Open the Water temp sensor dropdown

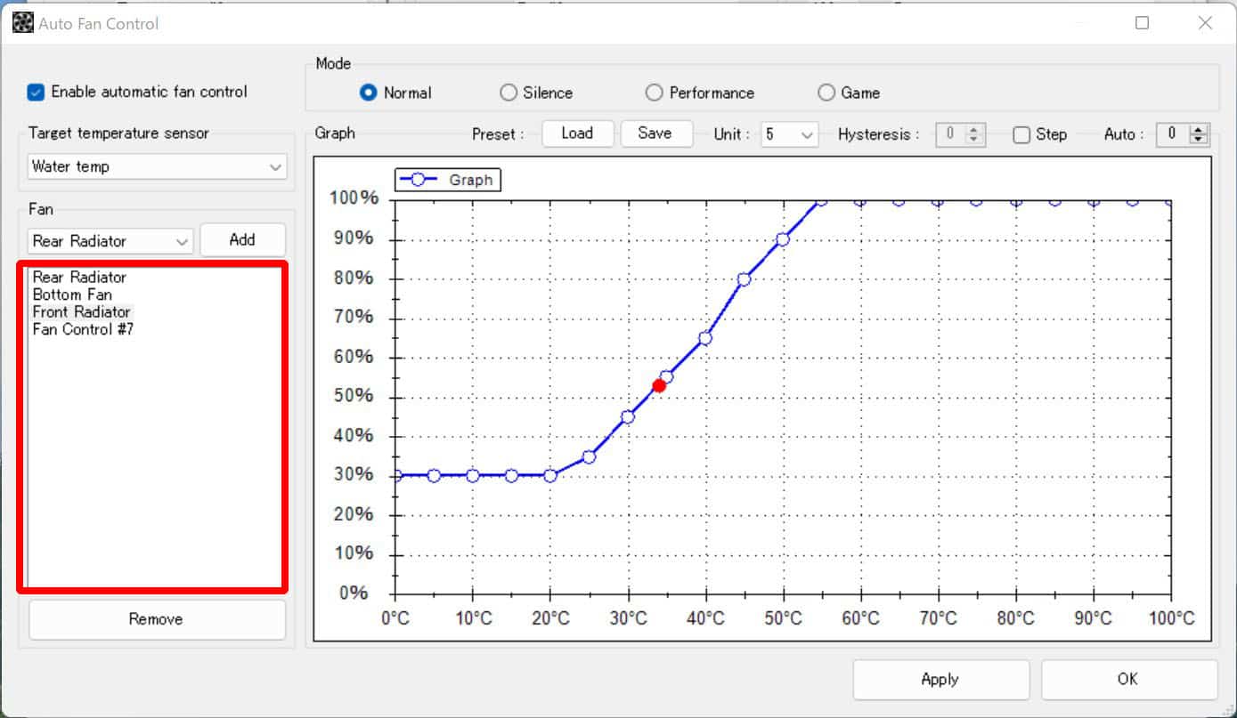tap(157, 166)
